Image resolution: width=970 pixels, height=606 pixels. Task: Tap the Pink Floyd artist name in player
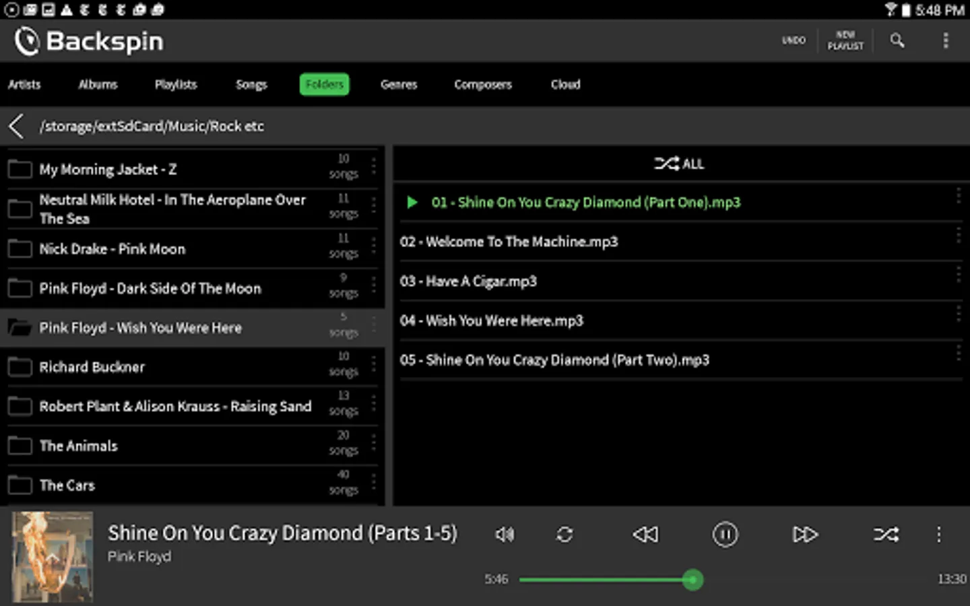click(139, 557)
